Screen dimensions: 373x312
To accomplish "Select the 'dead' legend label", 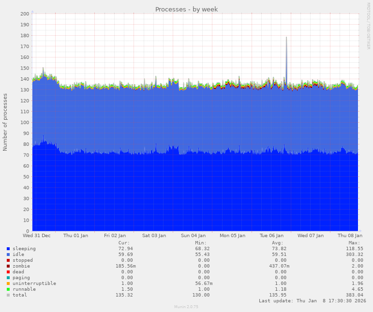I will 18,272.
